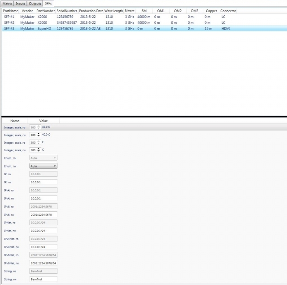
Task: Open the Inputs tab
Action: pyautogui.click(x=21, y=4)
